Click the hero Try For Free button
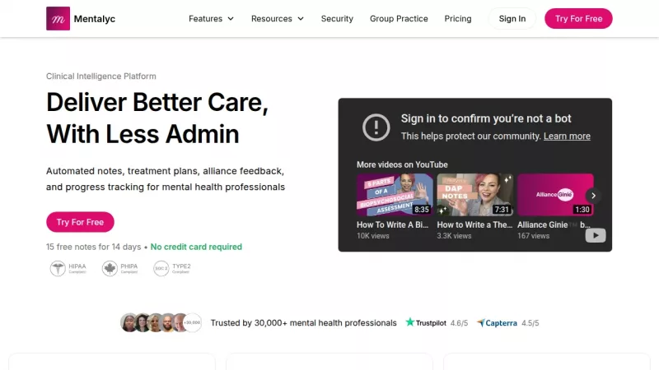659x370 pixels. click(x=80, y=222)
